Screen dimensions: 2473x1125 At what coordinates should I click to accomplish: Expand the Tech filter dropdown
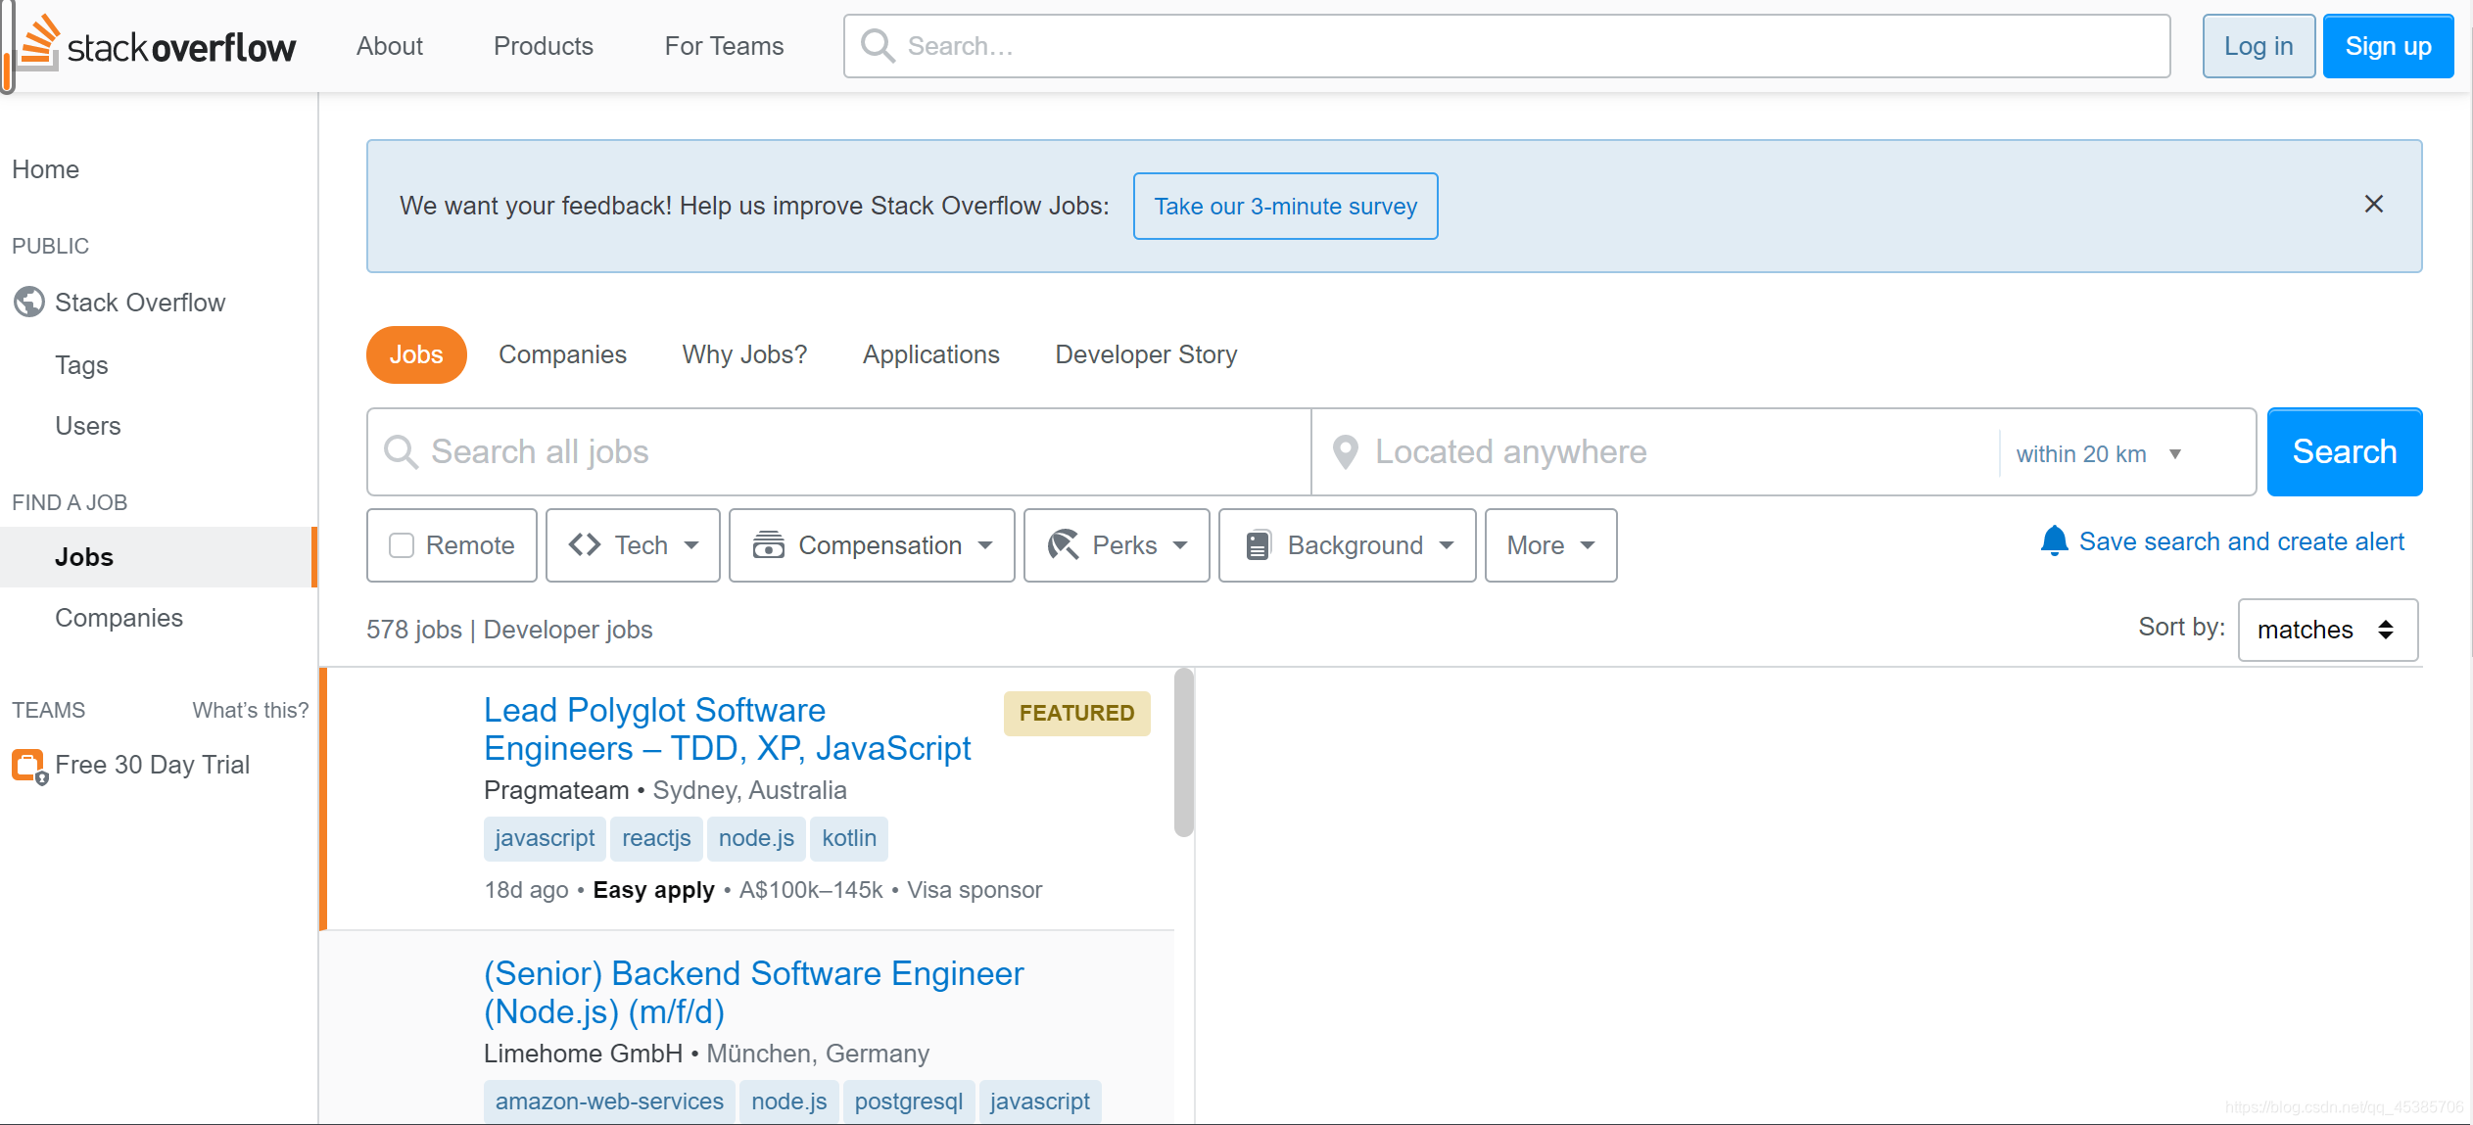pyautogui.click(x=633, y=545)
